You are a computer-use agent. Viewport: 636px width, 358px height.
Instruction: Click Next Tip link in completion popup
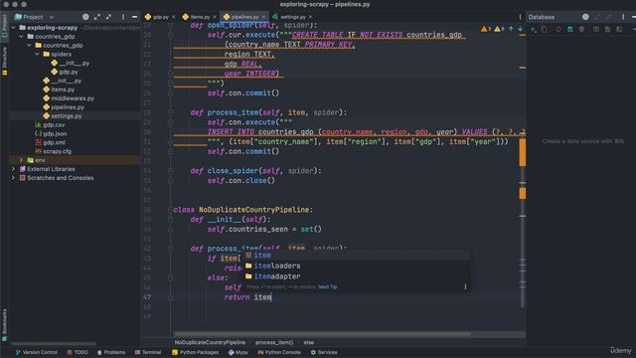(x=327, y=287)
